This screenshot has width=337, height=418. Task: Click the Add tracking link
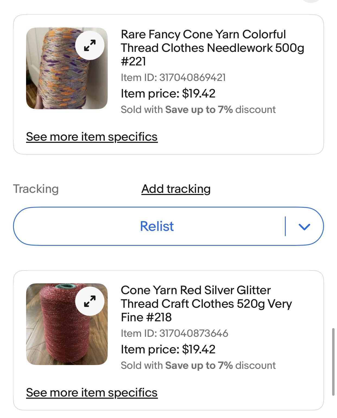coord(176,189)
